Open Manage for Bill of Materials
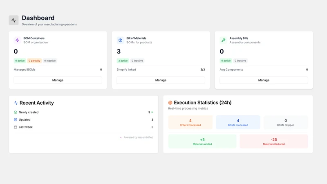This screenshot has height=184, width=327. click(x=161, y=80)
